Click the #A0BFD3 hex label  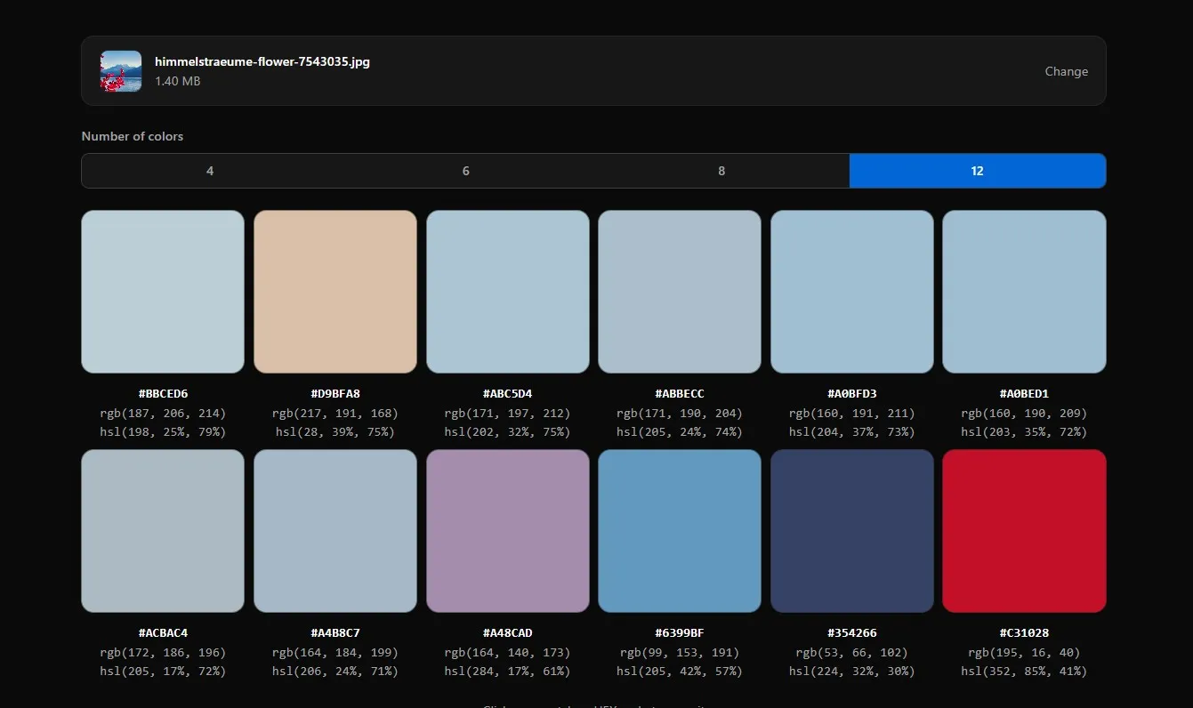(852, 393)
